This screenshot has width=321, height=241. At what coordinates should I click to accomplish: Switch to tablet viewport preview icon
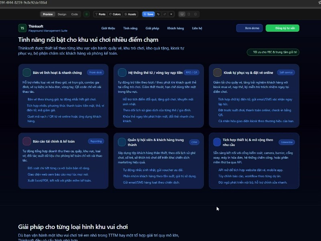click(189, 14)
